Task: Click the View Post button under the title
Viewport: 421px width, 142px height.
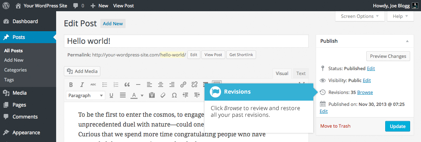Action: tap(213, 55)
